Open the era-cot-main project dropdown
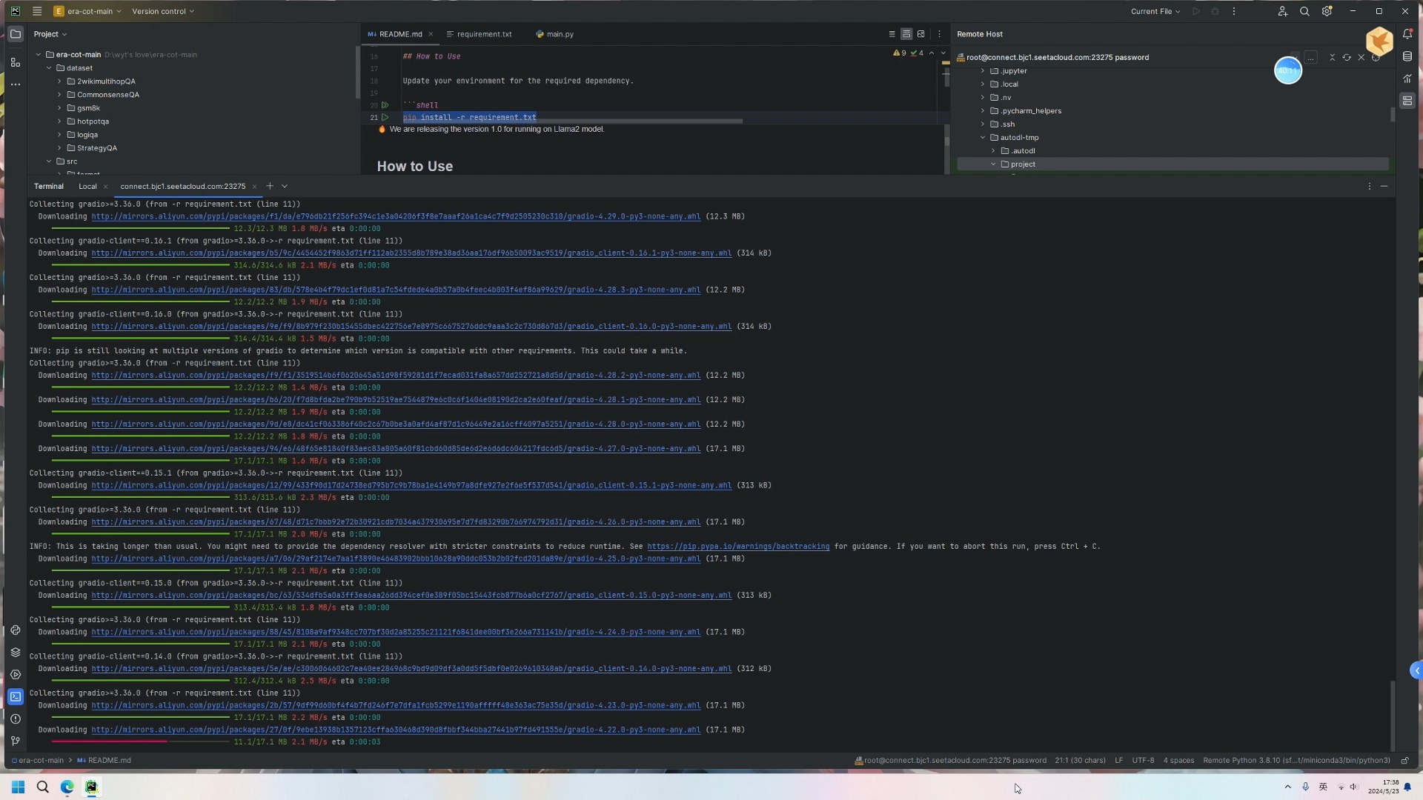This screenshot has width=1423, height=800. [87, 11]
